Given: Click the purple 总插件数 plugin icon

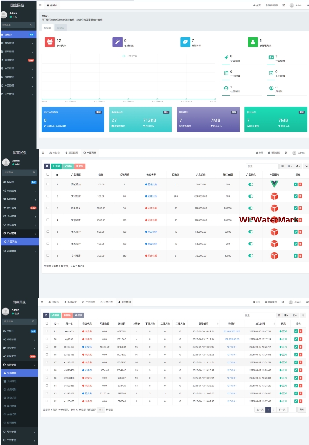Looking at the screenshot, I should tap(118, 42).
